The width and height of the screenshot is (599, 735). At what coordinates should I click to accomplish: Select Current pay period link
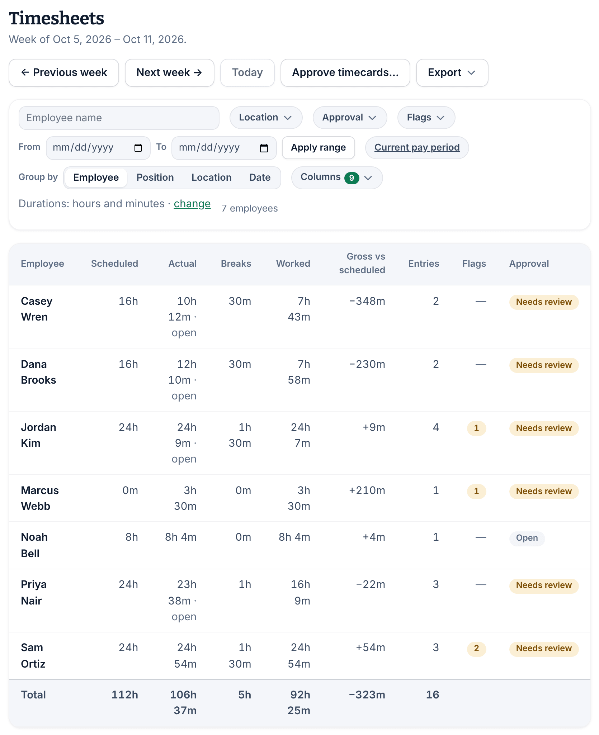coord(417,148)
